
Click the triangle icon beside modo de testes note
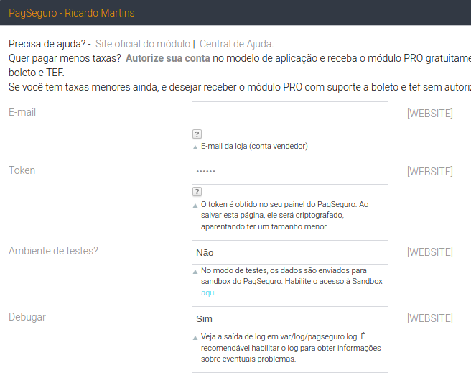point(195,272)
